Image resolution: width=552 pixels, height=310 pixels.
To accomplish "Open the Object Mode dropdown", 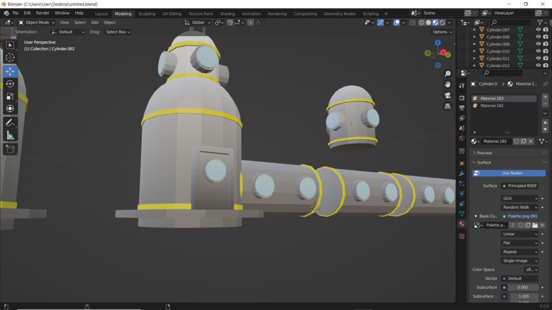I will (x=37, y=23).
